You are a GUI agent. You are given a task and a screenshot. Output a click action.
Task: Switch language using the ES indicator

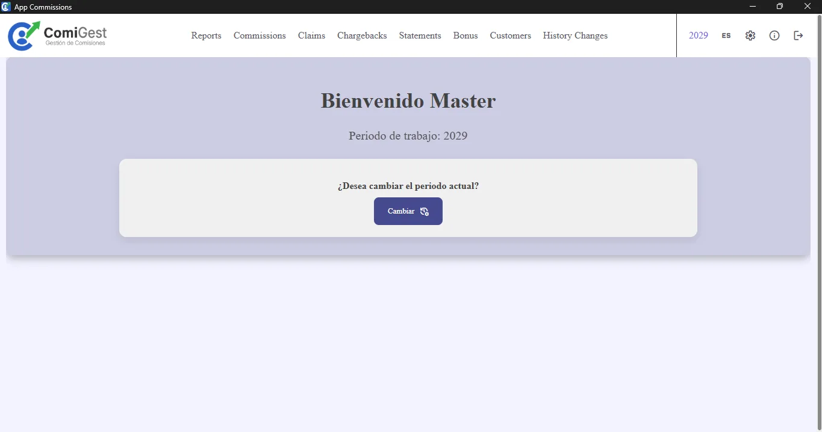726,35
